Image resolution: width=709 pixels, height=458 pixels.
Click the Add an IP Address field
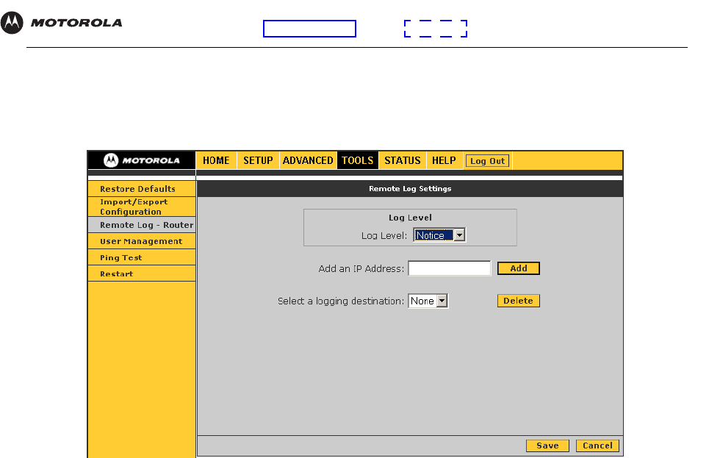click(x=450, y=268)
